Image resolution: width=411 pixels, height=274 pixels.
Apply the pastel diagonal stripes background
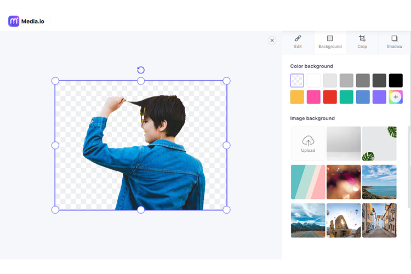[x=308, y=182]
